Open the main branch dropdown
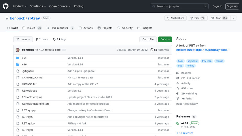This screenshot has width=242, height=136. pos(23,39)
